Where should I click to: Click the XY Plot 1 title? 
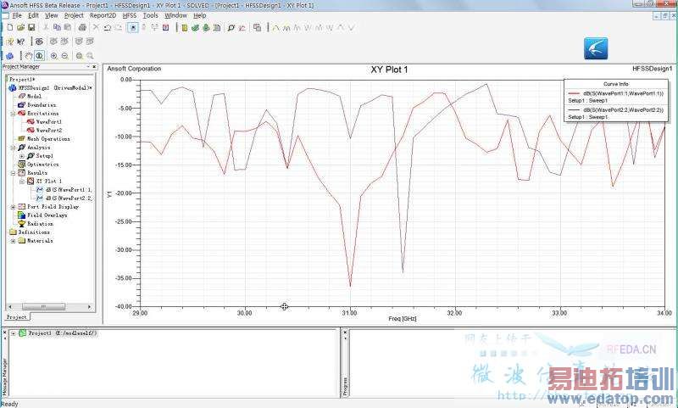pyautogui.click(x=389, y=70)
